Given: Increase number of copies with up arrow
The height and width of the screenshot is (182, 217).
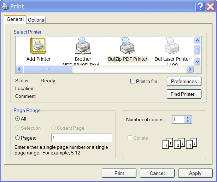Looking at the screenshot, I should 188,118.
